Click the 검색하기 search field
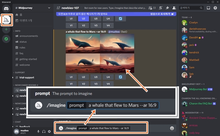Viewport: 220px width, 136px height. click(191, 8)
